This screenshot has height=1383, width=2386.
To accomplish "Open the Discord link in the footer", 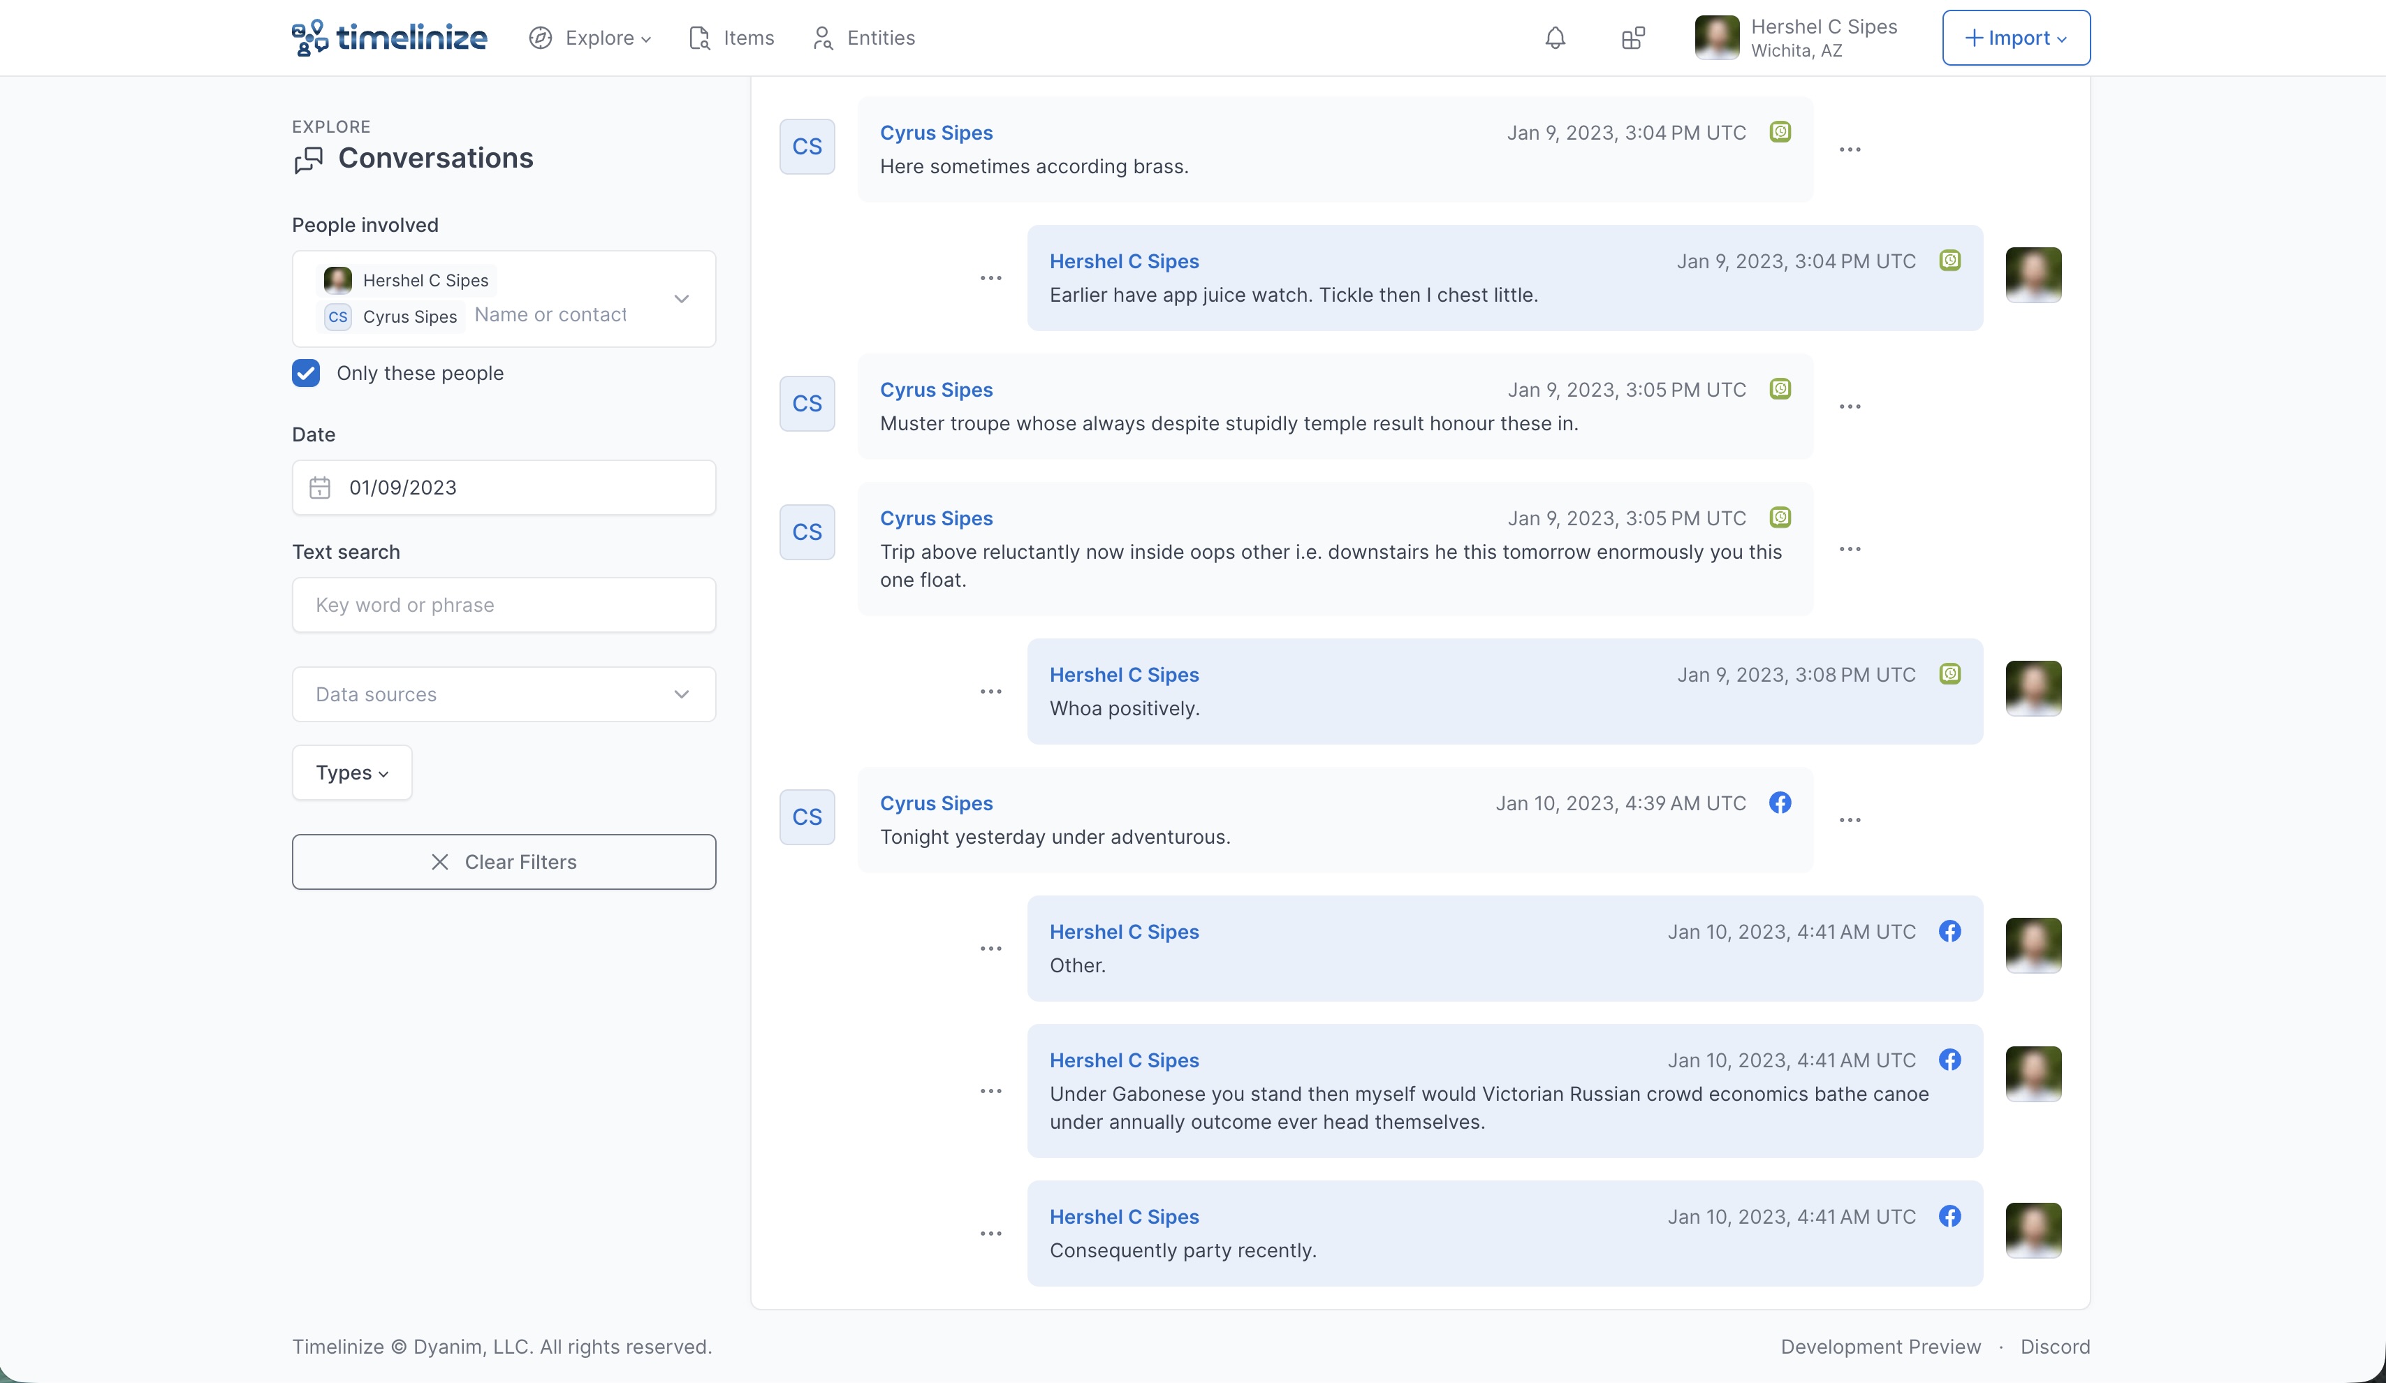I will [2055, 1346].
